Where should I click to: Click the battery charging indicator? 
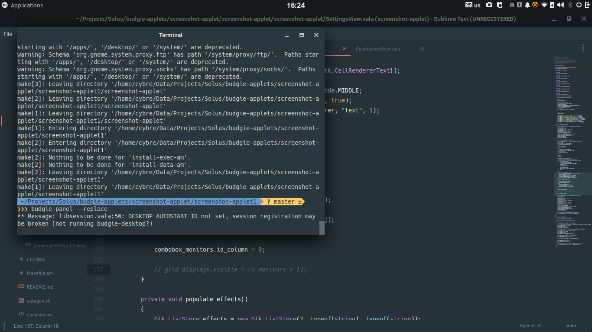coord(552,5)
